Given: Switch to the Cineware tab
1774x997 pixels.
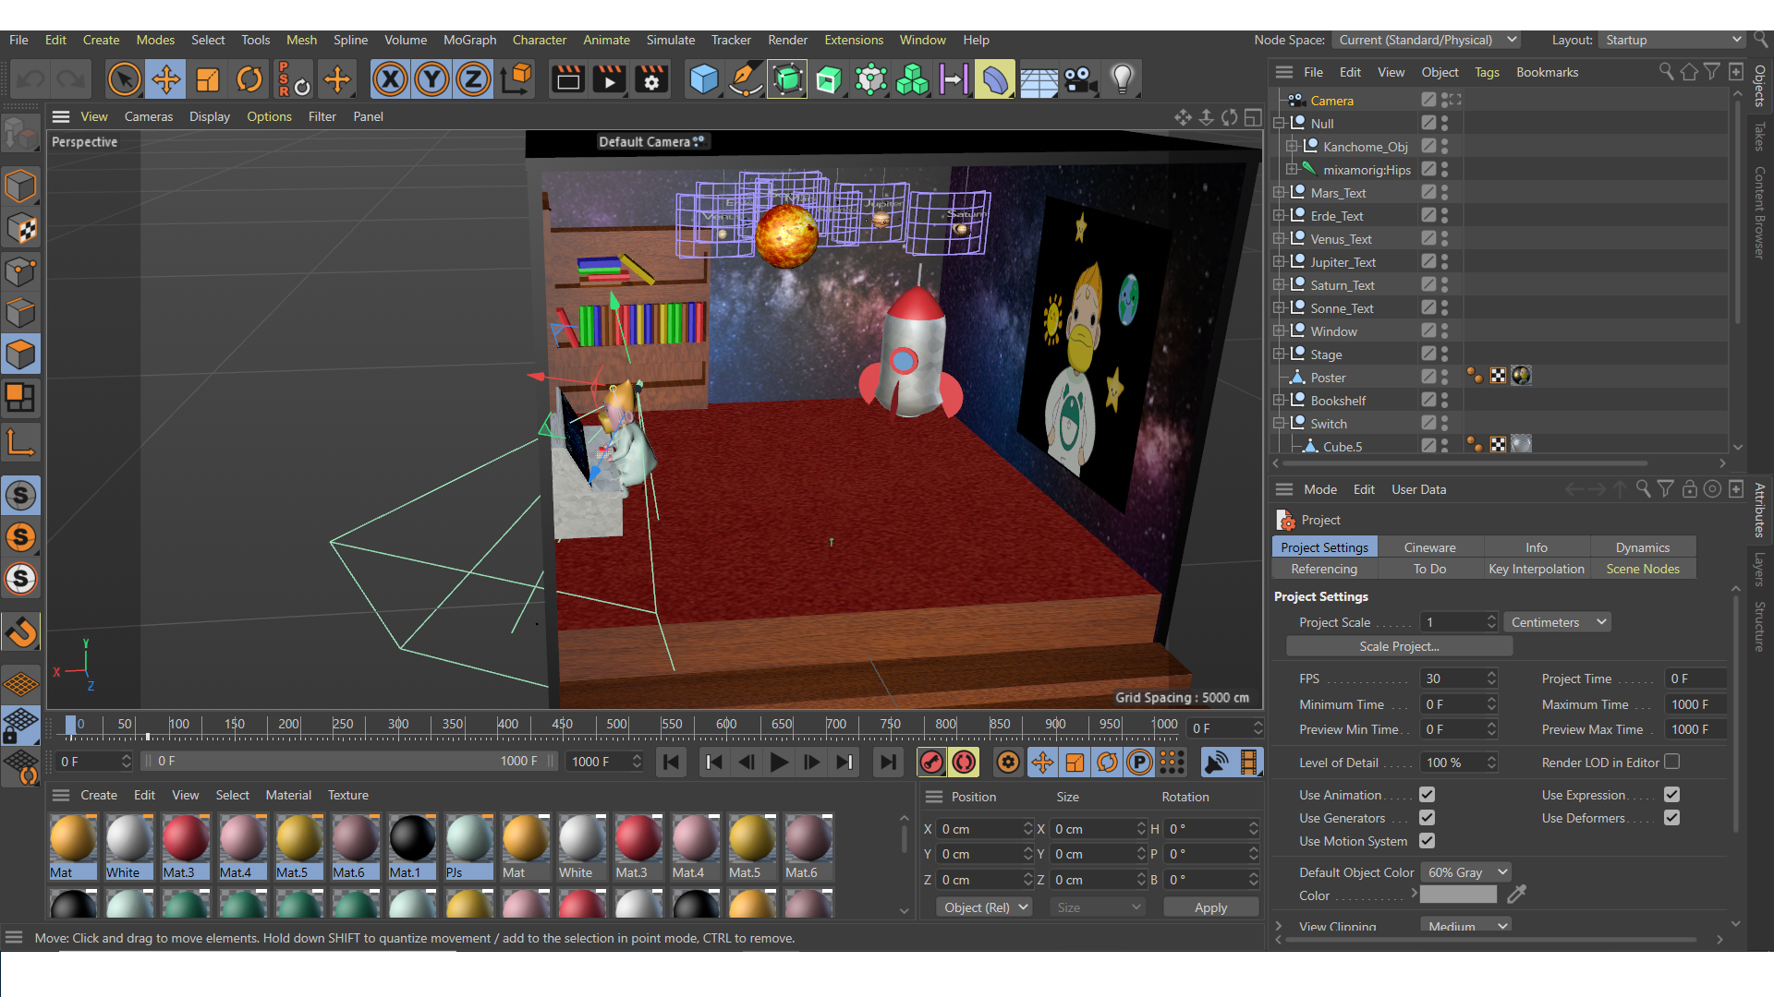Looking at the screenshot, I should tap(1429, 547).
